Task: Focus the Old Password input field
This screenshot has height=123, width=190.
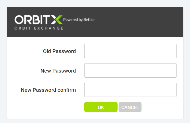Action: [130, 51]
